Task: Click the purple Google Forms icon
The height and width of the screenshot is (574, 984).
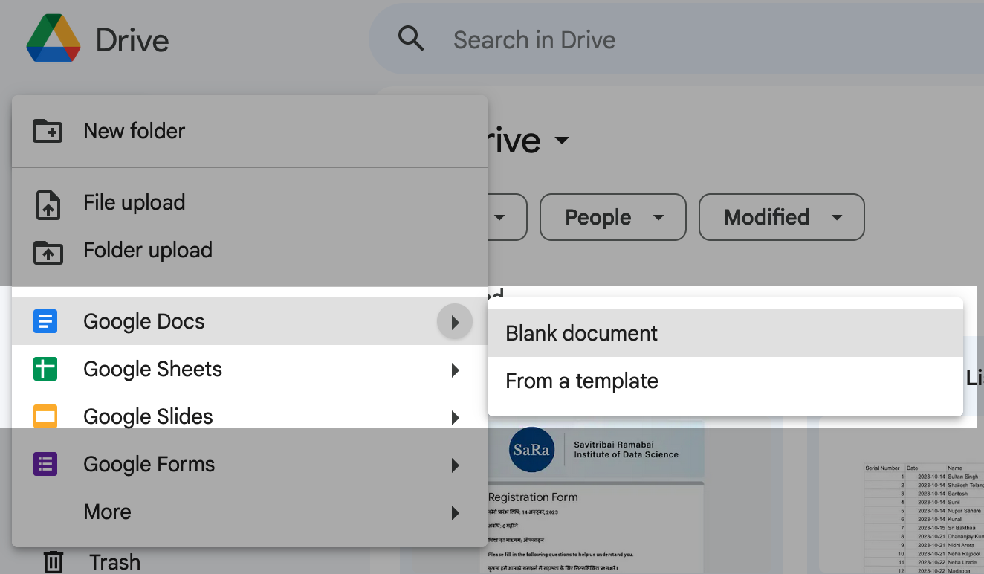Action: tap(45, 464)
